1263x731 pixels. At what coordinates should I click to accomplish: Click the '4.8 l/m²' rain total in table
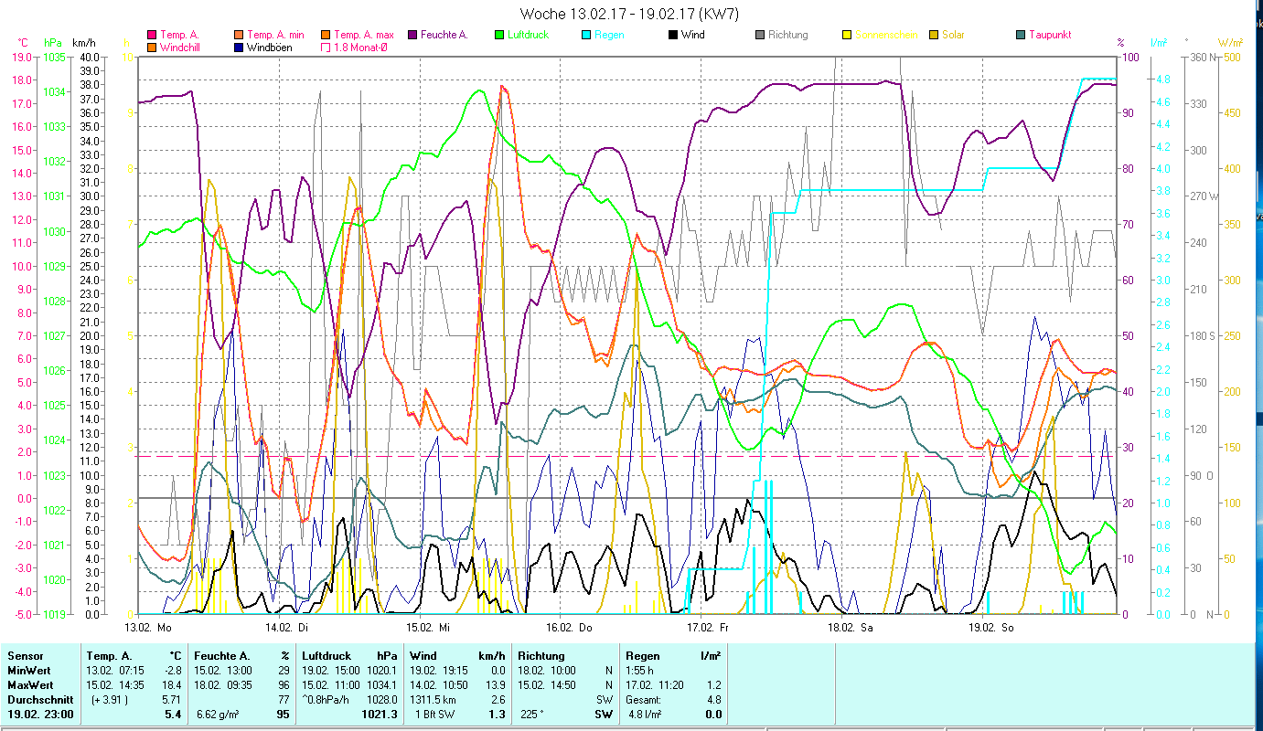645,715
